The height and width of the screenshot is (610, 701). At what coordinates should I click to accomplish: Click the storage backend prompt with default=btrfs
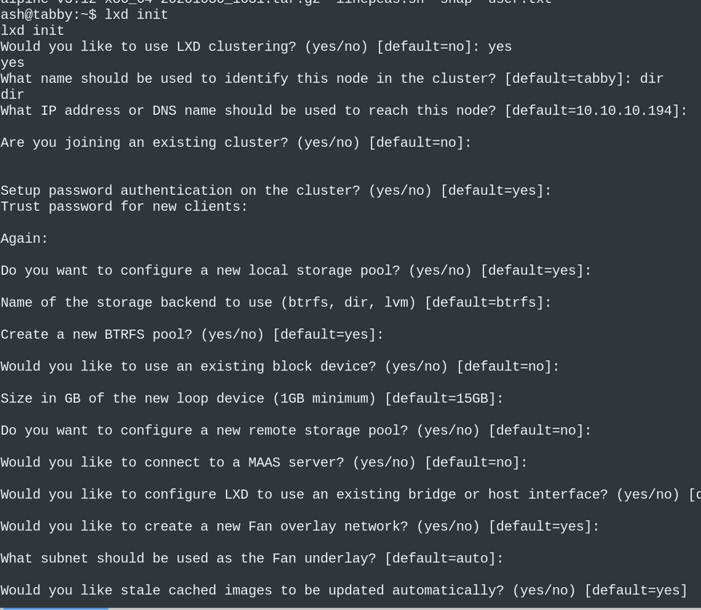click(x=276, y=302)
